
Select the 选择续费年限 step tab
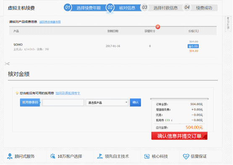pyautogui.click(x=89, y=8)
